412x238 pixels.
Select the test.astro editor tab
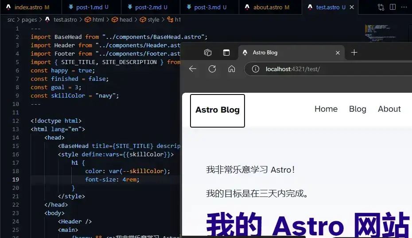click(330, 7)
